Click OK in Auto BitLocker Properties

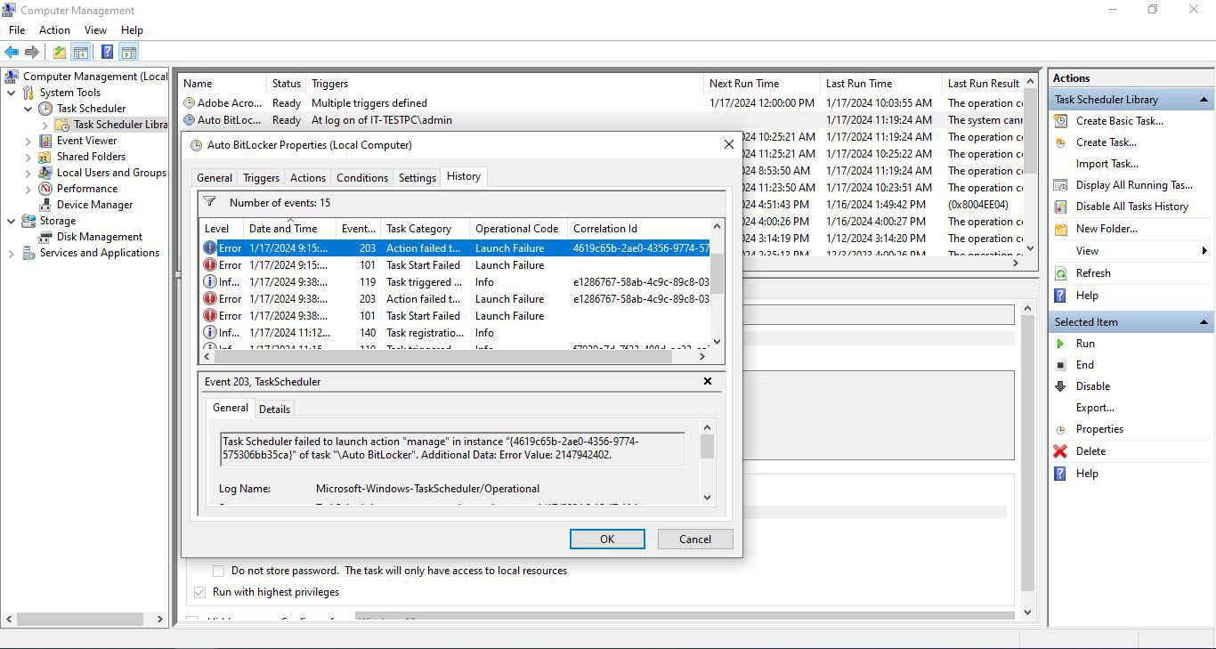pos(607,539)
